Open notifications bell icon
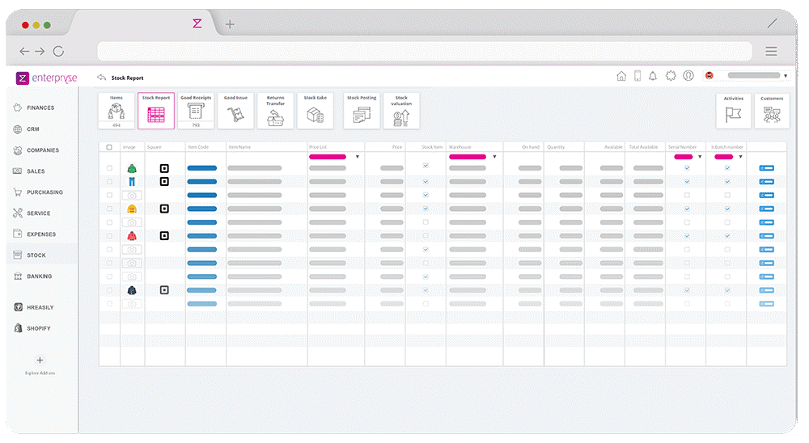Screen dimensions: 809x443 653,76
